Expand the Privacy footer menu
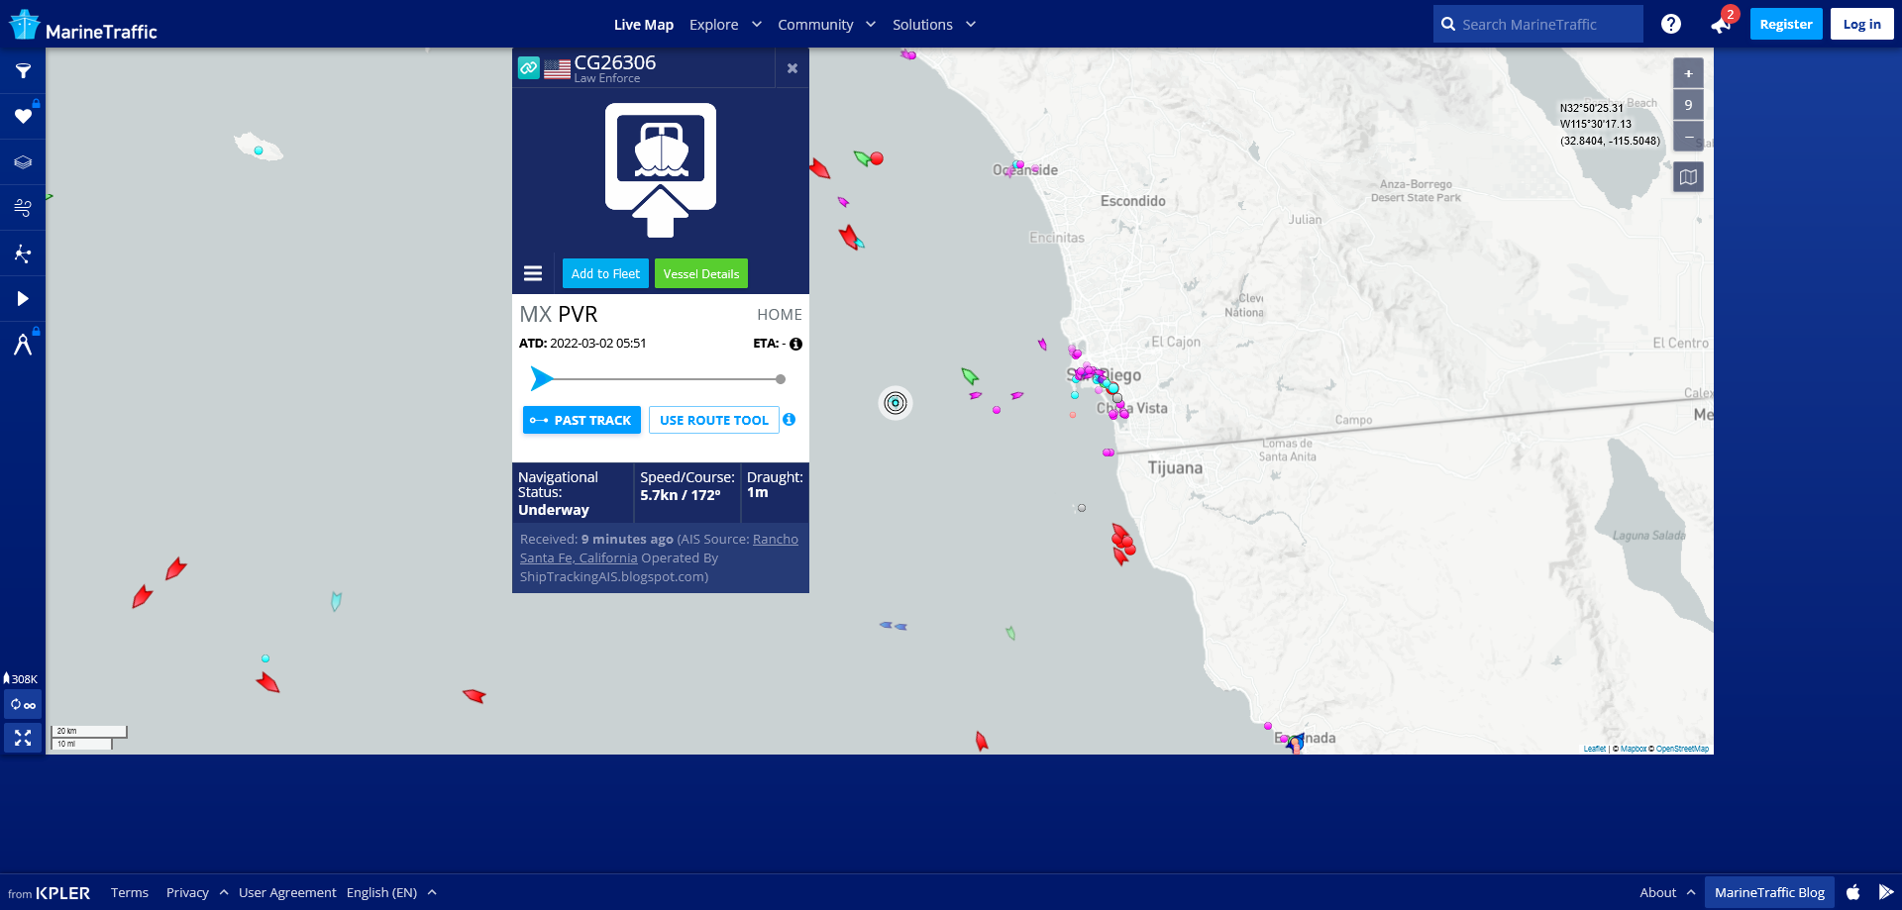Screen dimensions: 1902x910 [x=197, y=892]
